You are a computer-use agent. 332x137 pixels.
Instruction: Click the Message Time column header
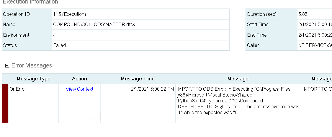click(138, 79)
